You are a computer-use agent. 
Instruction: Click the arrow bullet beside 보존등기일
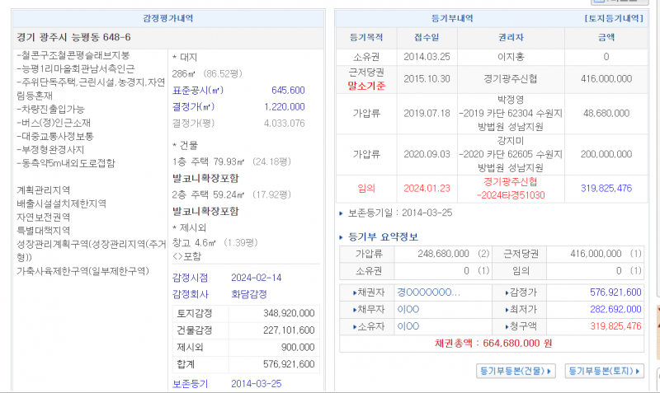pos(342,213)
